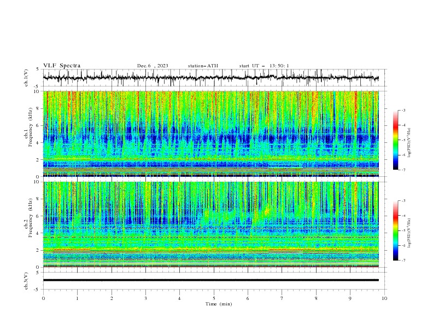Click the ch.2 spectrogram panel
This screenshot has width=433, height=335.
pyautogui.click(x=211, y=224)
